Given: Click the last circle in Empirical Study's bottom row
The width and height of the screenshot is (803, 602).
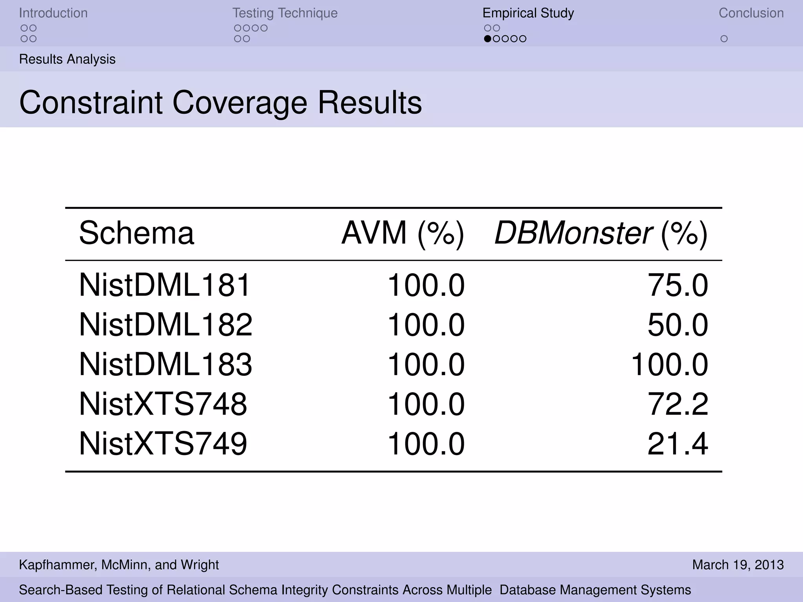Looking at the screenshot, I should pyautogui.click(x=523, y=39).
